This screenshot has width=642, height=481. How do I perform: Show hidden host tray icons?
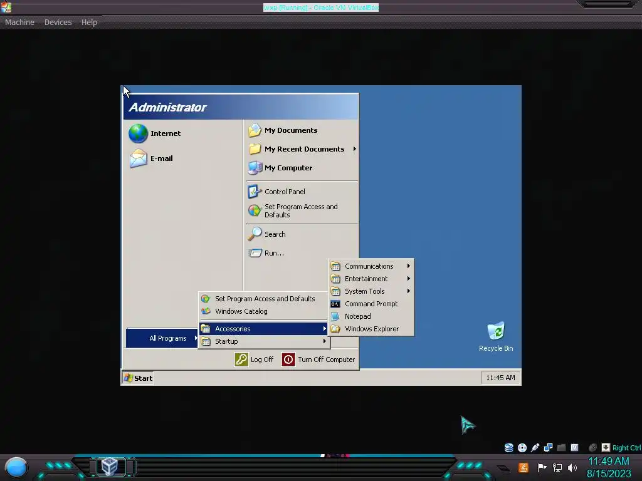[503, 468]
